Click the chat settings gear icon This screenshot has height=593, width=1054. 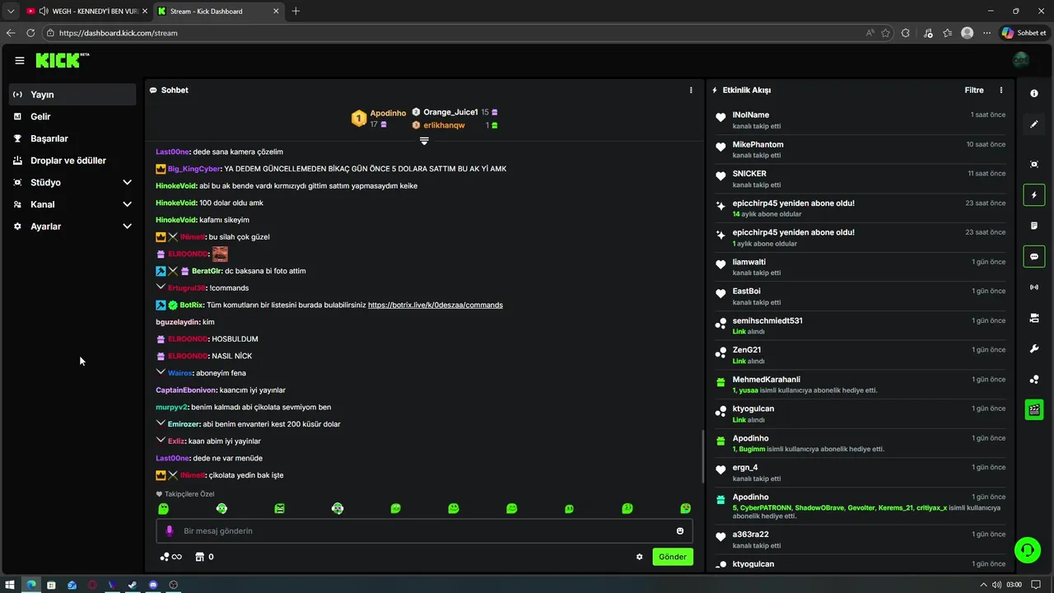[639, 557]
